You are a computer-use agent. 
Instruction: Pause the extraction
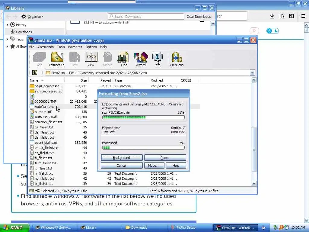[165, 158]
